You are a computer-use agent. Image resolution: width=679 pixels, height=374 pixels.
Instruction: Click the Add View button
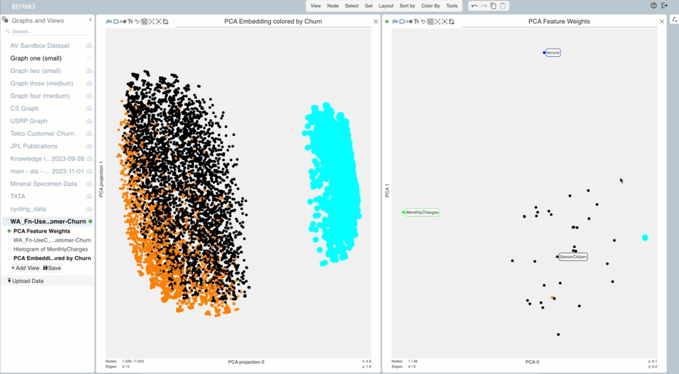(x=25, y=268)
